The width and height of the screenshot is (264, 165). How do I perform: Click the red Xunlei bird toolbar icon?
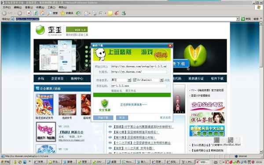[x=117, y=13]
